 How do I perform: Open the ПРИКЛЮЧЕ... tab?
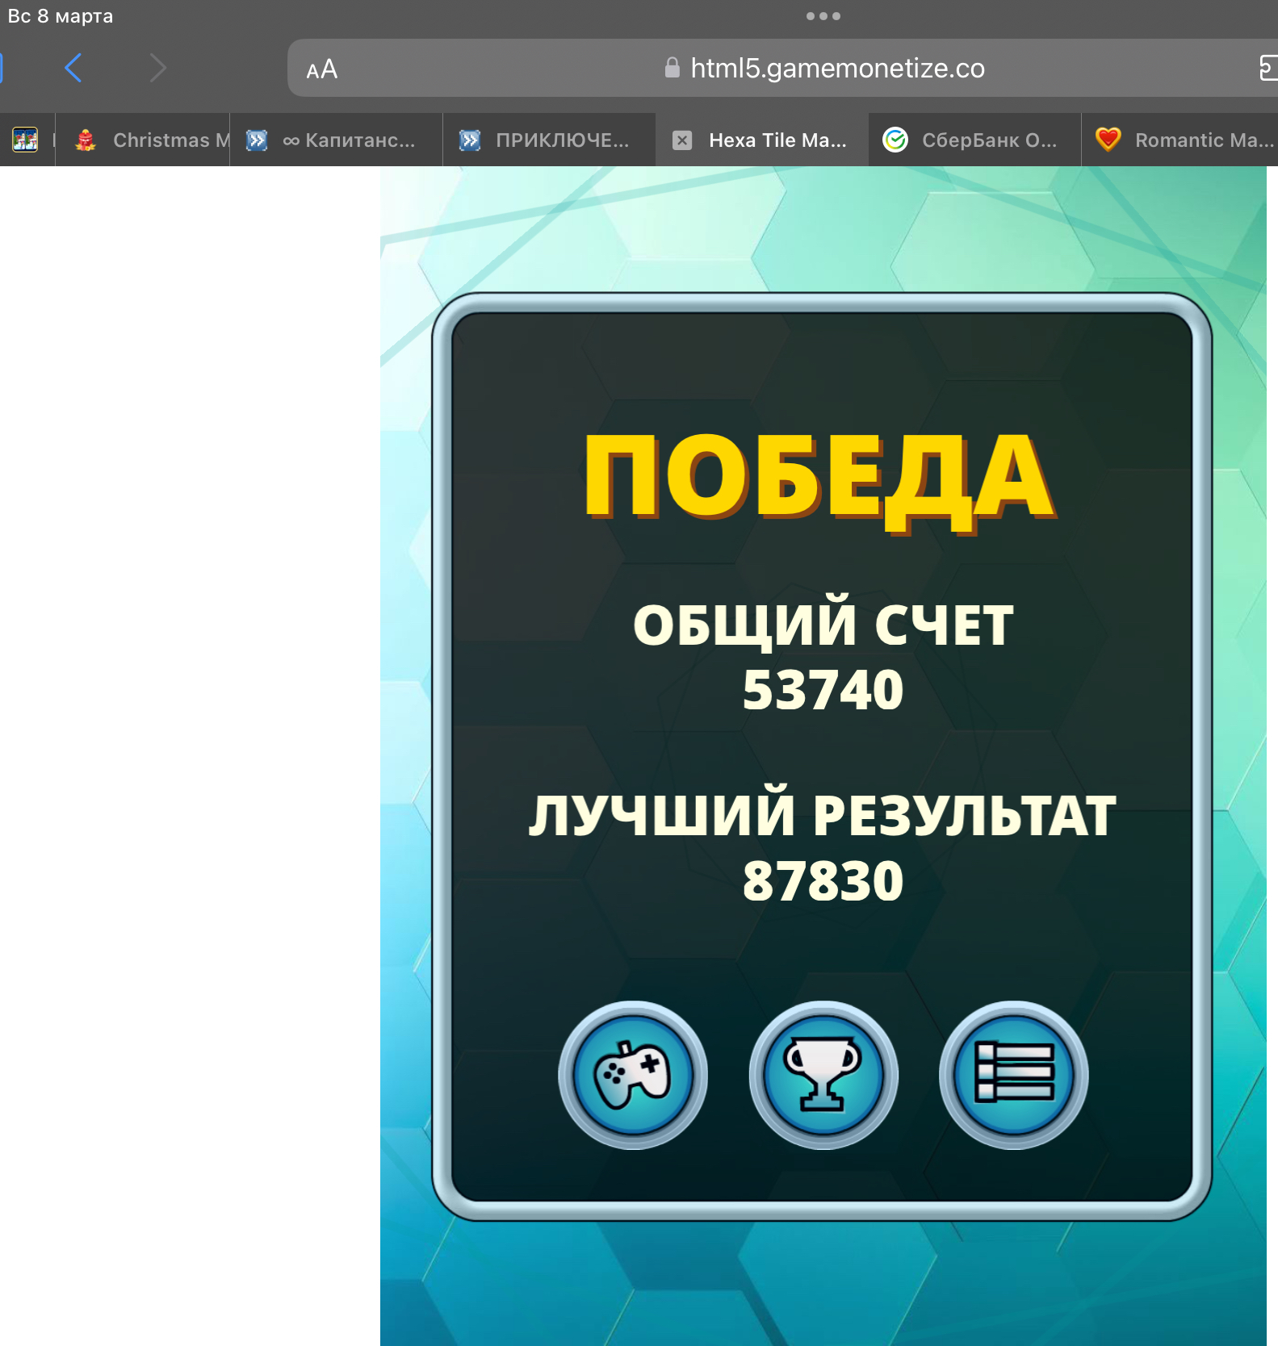[561, 140]
